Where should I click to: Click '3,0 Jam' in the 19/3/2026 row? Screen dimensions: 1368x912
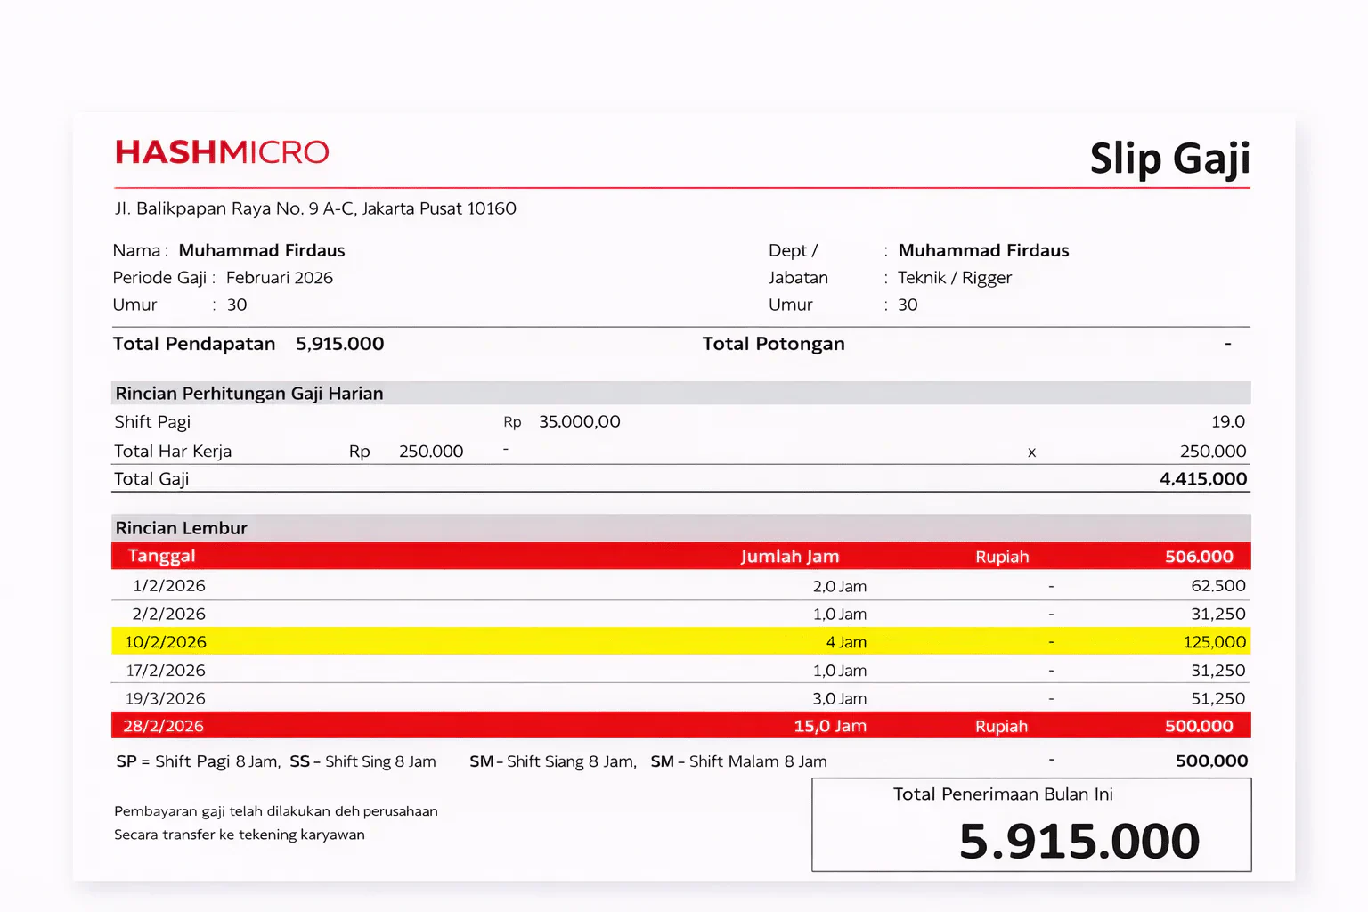[x=840, y=699]
